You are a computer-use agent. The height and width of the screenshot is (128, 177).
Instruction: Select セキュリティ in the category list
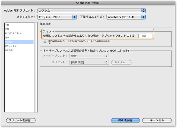coord(10,46)
